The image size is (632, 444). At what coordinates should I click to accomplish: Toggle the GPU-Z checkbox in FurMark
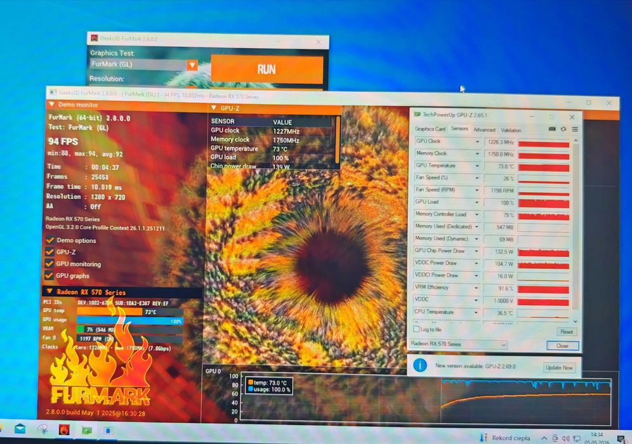point(49,251)
